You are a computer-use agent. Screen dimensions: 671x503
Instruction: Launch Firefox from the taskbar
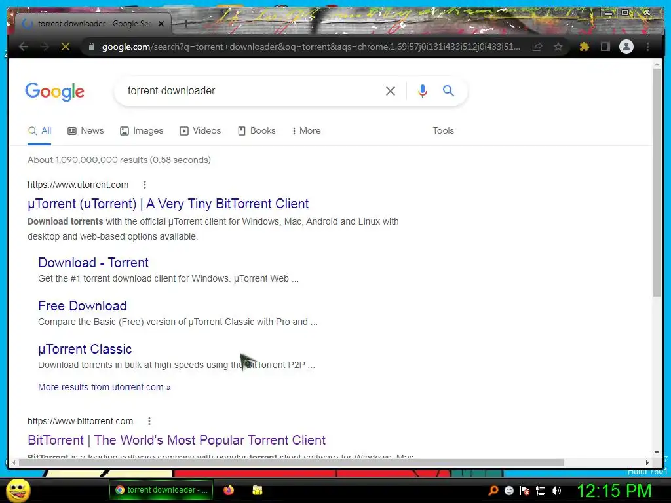229,490
